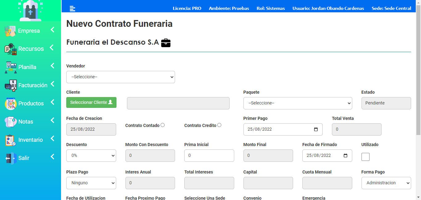Open the Forma Pago dropdown
421x200 pixels.
386,183
